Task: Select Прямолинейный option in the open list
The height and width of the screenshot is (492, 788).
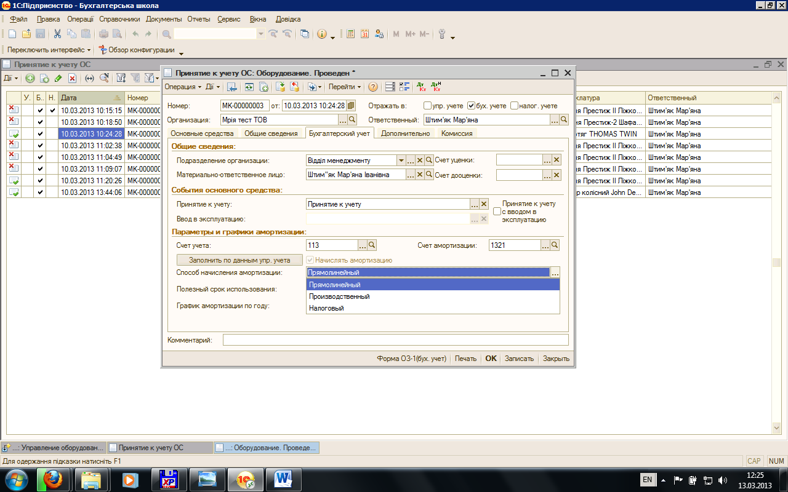Action: [x=433, y=285]
